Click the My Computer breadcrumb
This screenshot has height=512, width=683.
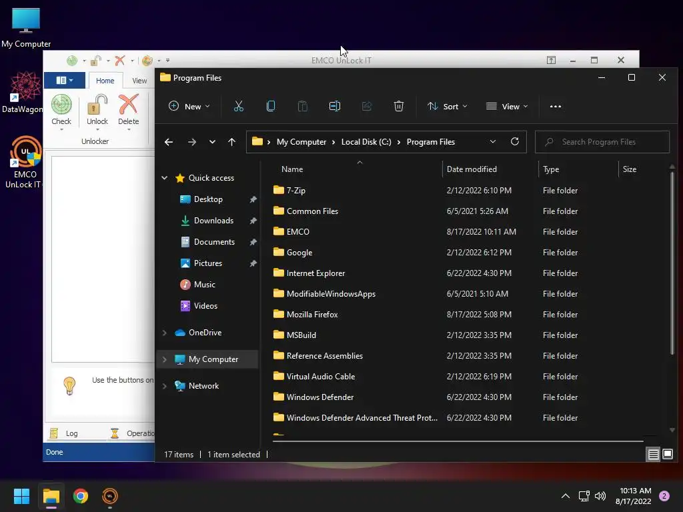point(301,142)
